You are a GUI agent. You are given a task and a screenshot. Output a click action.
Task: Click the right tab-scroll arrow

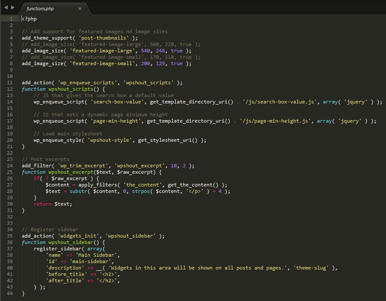click(x=12, y=8)
